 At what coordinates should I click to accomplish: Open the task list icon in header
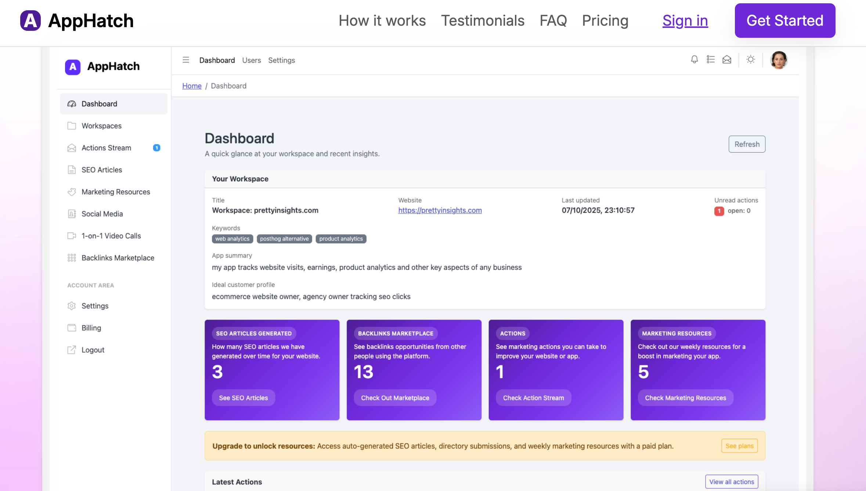tap(710, 59)
